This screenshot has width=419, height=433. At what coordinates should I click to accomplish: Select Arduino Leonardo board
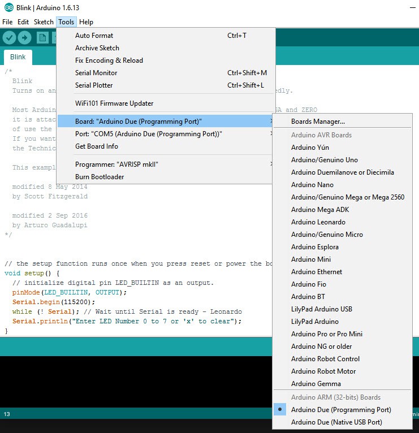pyautogui.click(x=343, y=222)
